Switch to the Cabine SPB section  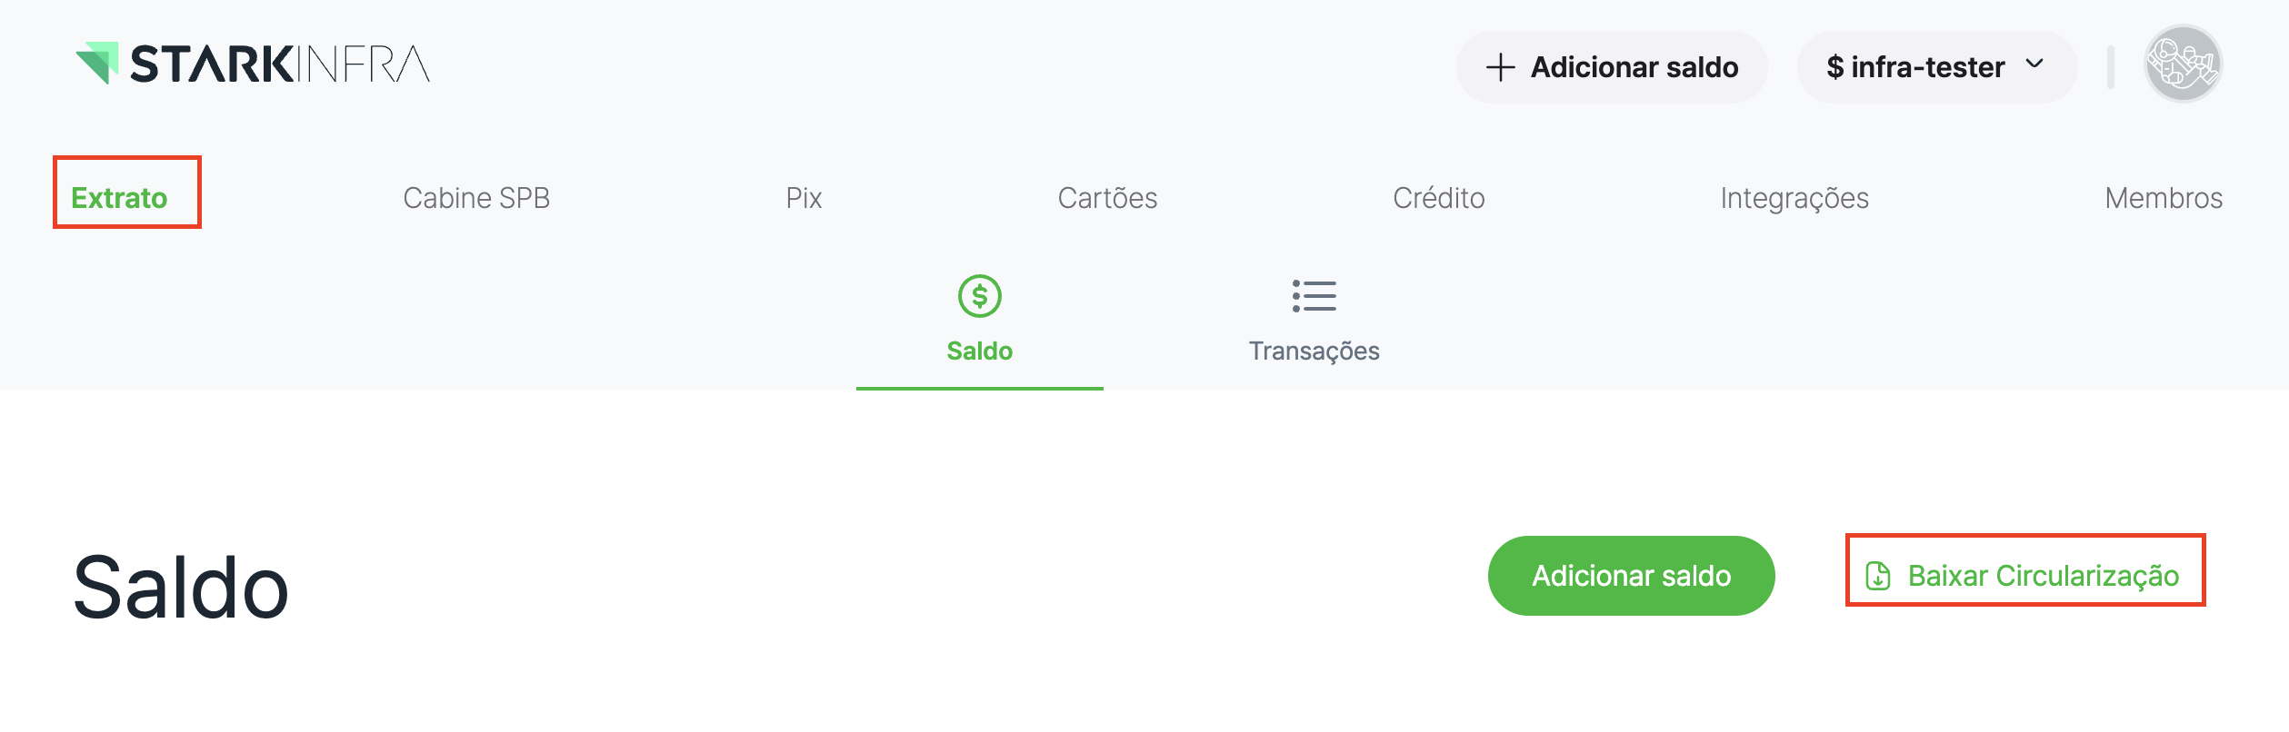click(x=476, y=198)
